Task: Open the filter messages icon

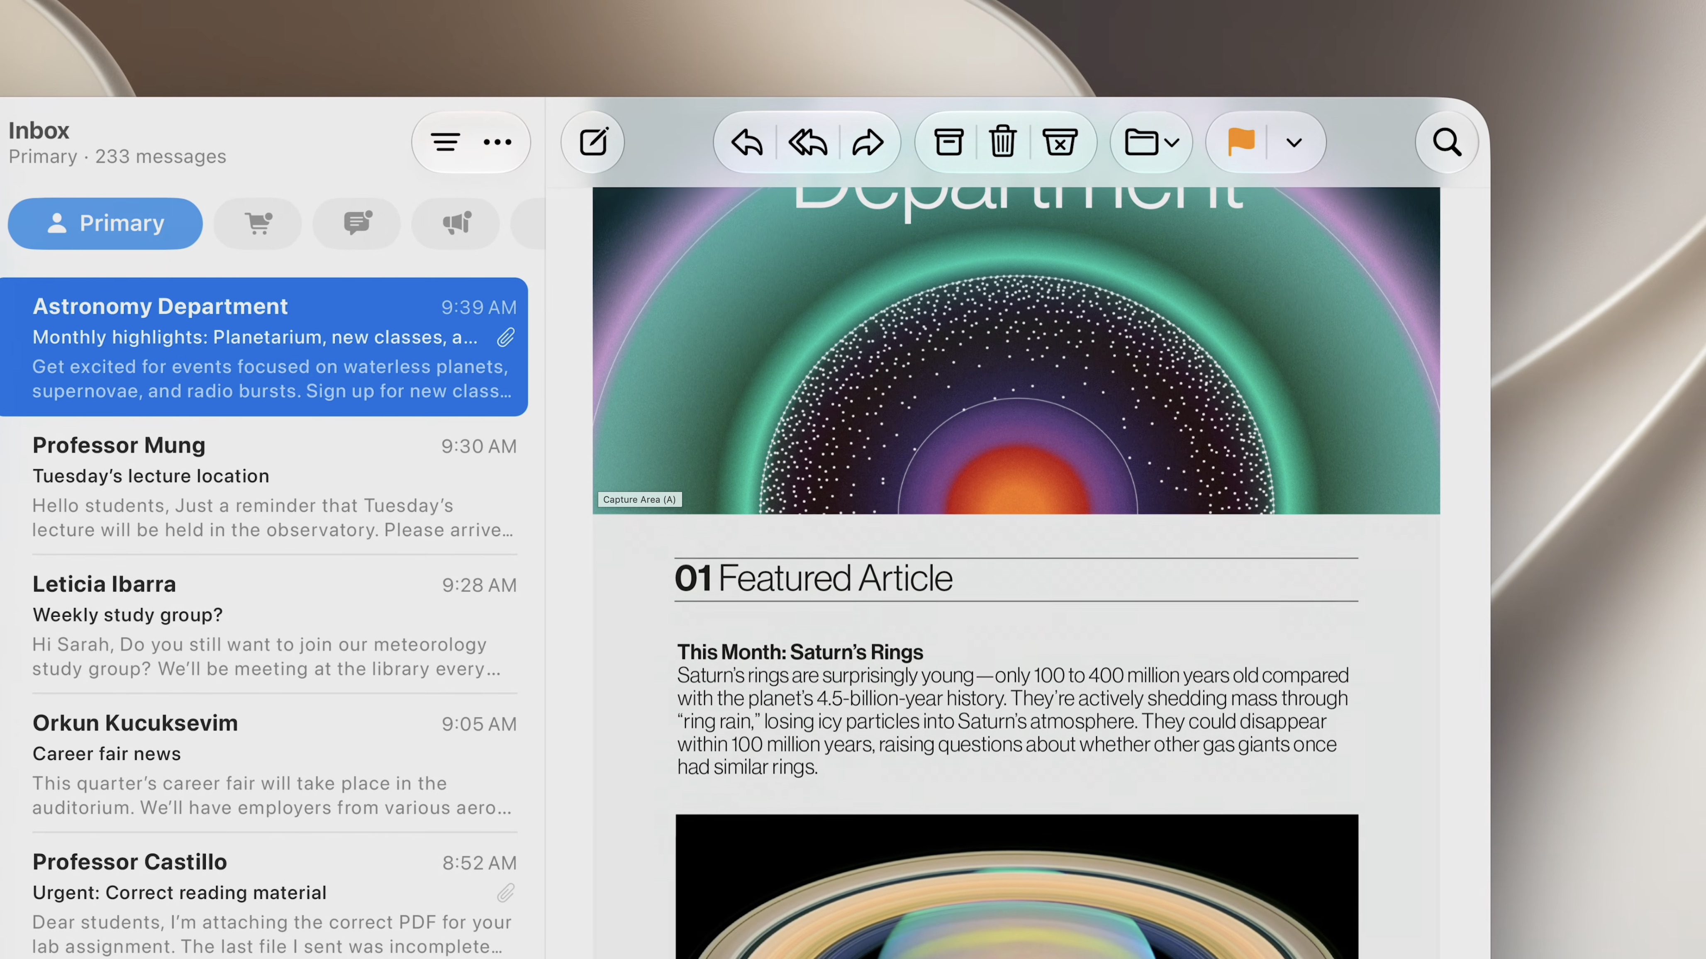Action: (445, 142)
